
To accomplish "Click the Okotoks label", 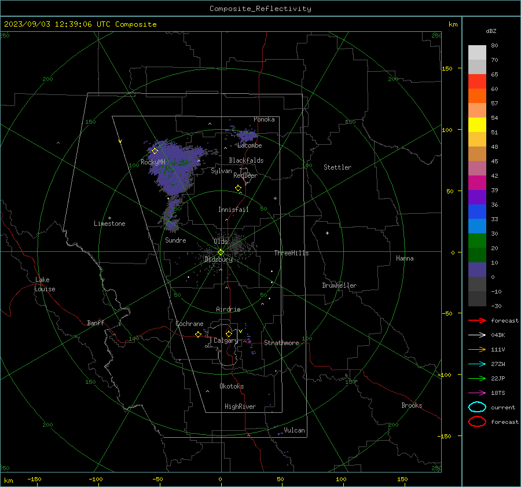I will pyautogui.click(x=232, y=386).
